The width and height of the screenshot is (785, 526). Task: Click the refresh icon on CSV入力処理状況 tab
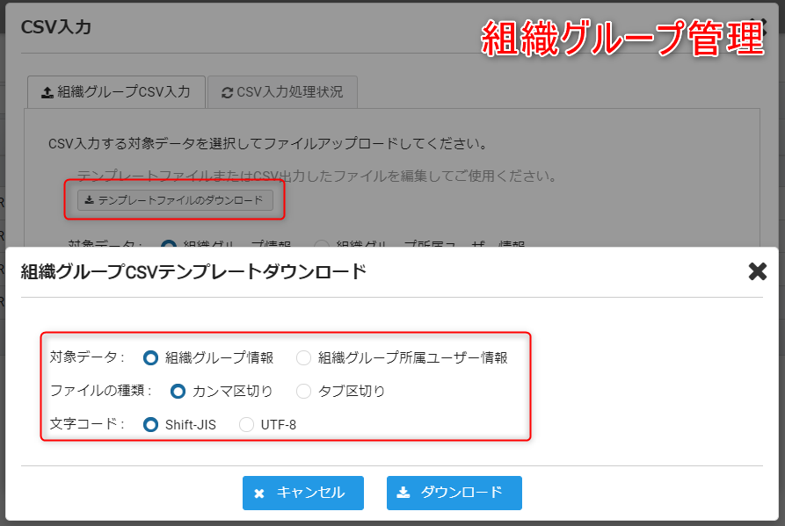pyautogui.click(x=228, y=92)
